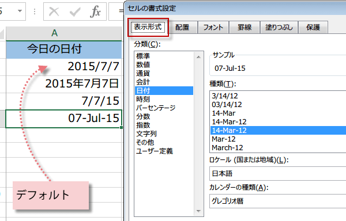Screen dimensions: 346x221
Task: Select その他 category
Action: [164, 142]
